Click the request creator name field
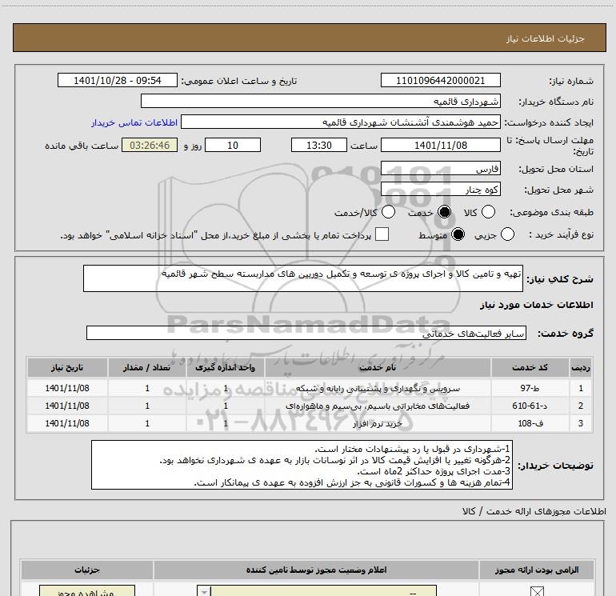Viewport: 616px width, 596px height. [341, 122]
